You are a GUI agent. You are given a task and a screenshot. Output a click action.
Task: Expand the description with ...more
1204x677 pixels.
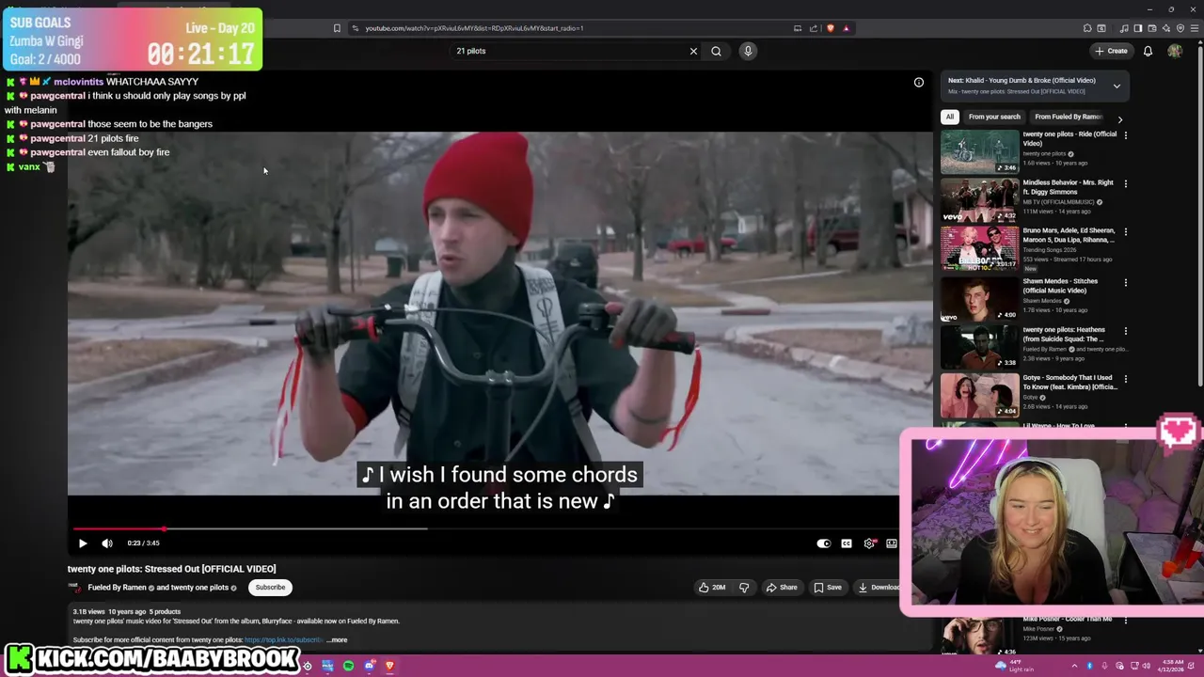point(337,640)
